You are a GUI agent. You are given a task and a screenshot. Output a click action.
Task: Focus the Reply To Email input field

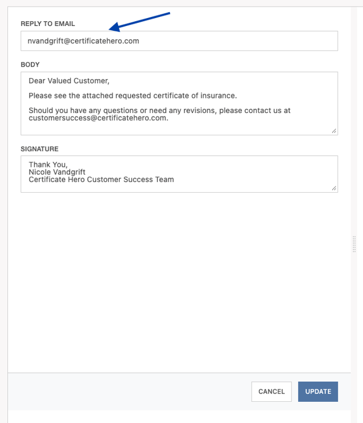(179, 40)
